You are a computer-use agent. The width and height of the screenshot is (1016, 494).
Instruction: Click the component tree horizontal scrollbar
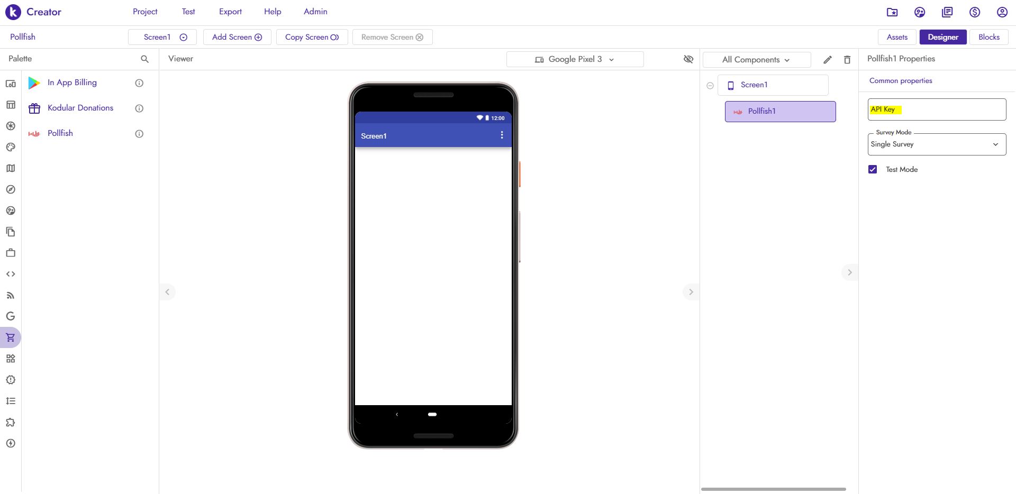(774, 489)
